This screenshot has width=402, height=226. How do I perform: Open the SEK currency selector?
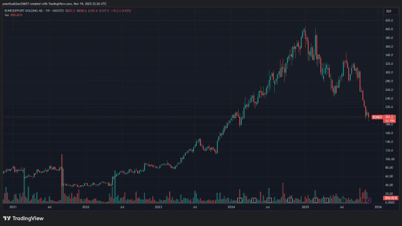[388, 11]
